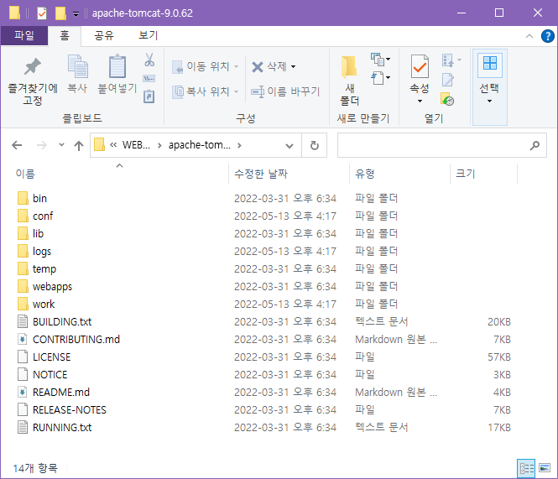Click the Cut scissors icon
558x479 pixels.
(149, 60)
